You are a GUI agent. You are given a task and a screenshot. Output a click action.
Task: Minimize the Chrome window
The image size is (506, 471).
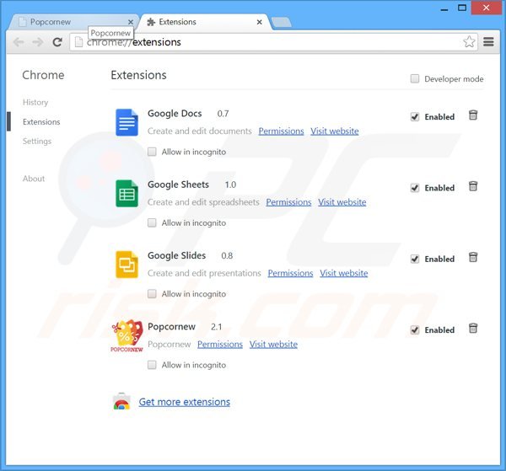444,8
